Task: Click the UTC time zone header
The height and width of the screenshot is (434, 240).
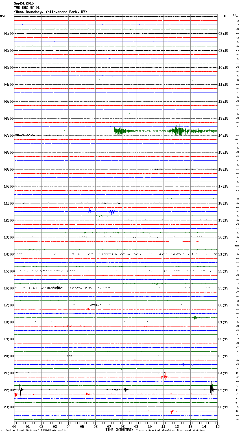Action: click(224, 16)
